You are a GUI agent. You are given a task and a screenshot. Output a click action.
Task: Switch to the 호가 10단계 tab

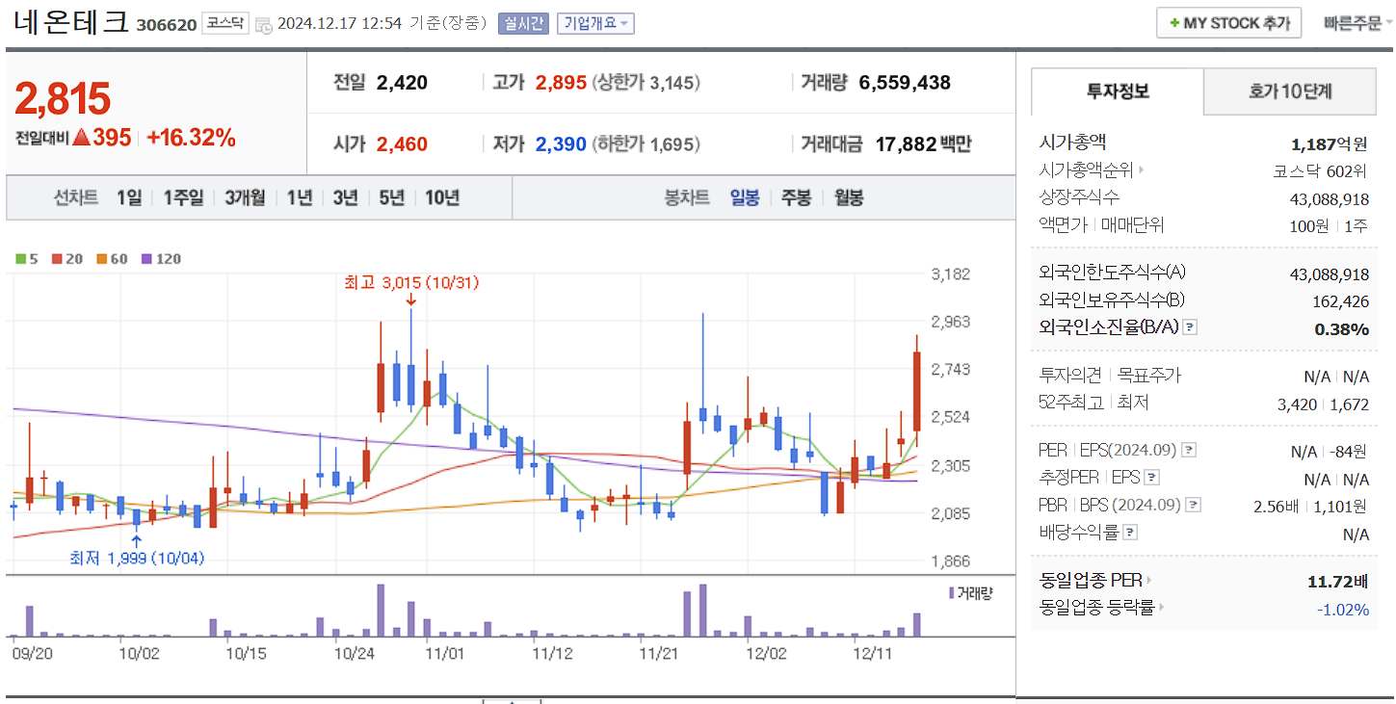pyautogui.click(x=1288, y=91)
